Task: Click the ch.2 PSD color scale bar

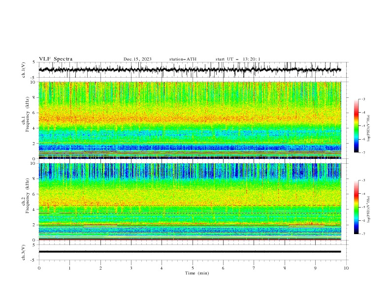Action: coord(356,207)
